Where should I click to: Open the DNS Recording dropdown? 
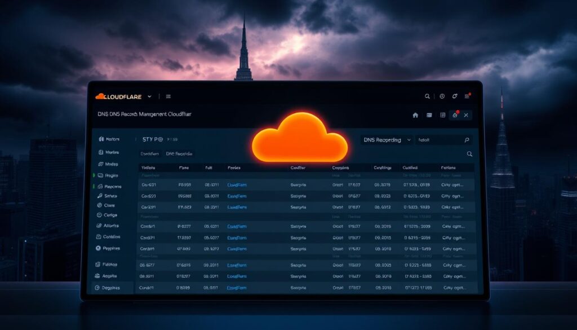386,139
